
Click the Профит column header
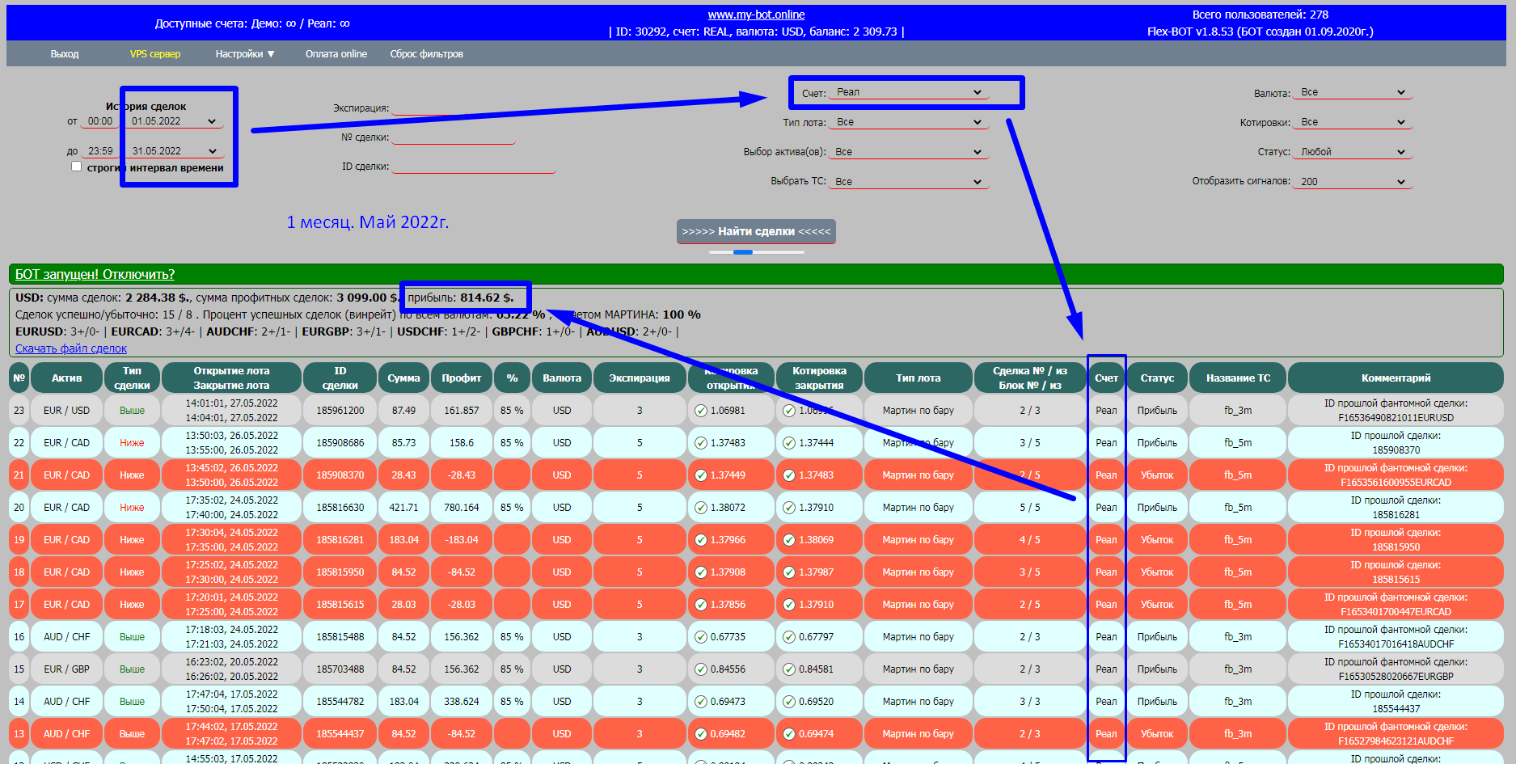(461, 378)
